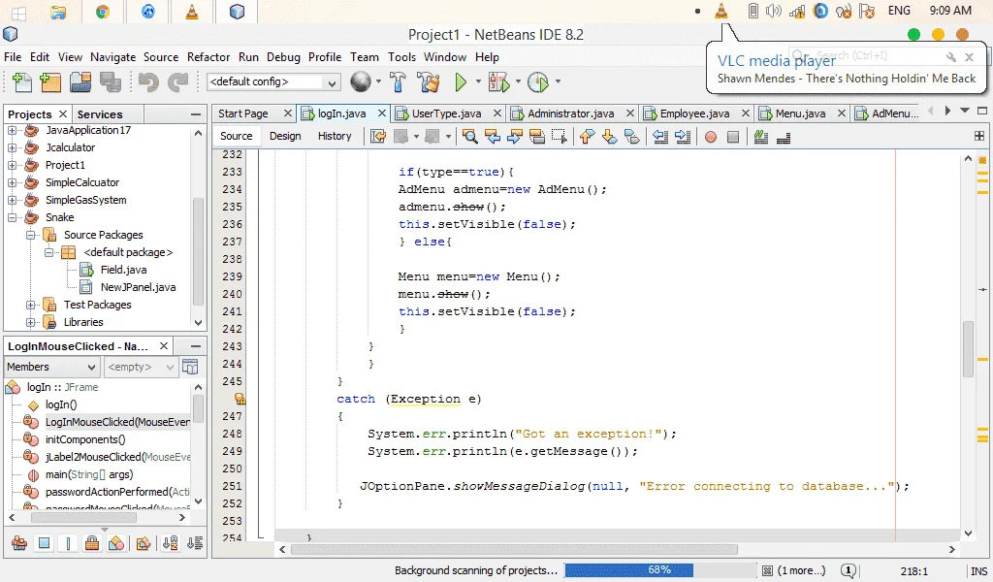Toggle Rectangular Selection in editor toolbar
Viewport: 993px width, 582px height.
coord(560,137)
